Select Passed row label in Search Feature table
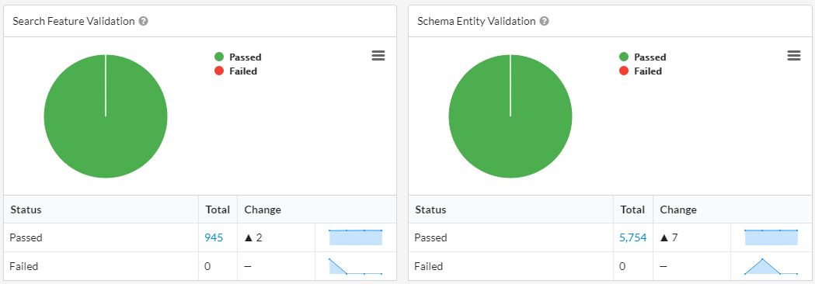815x284 pixels. pos(26,237)
